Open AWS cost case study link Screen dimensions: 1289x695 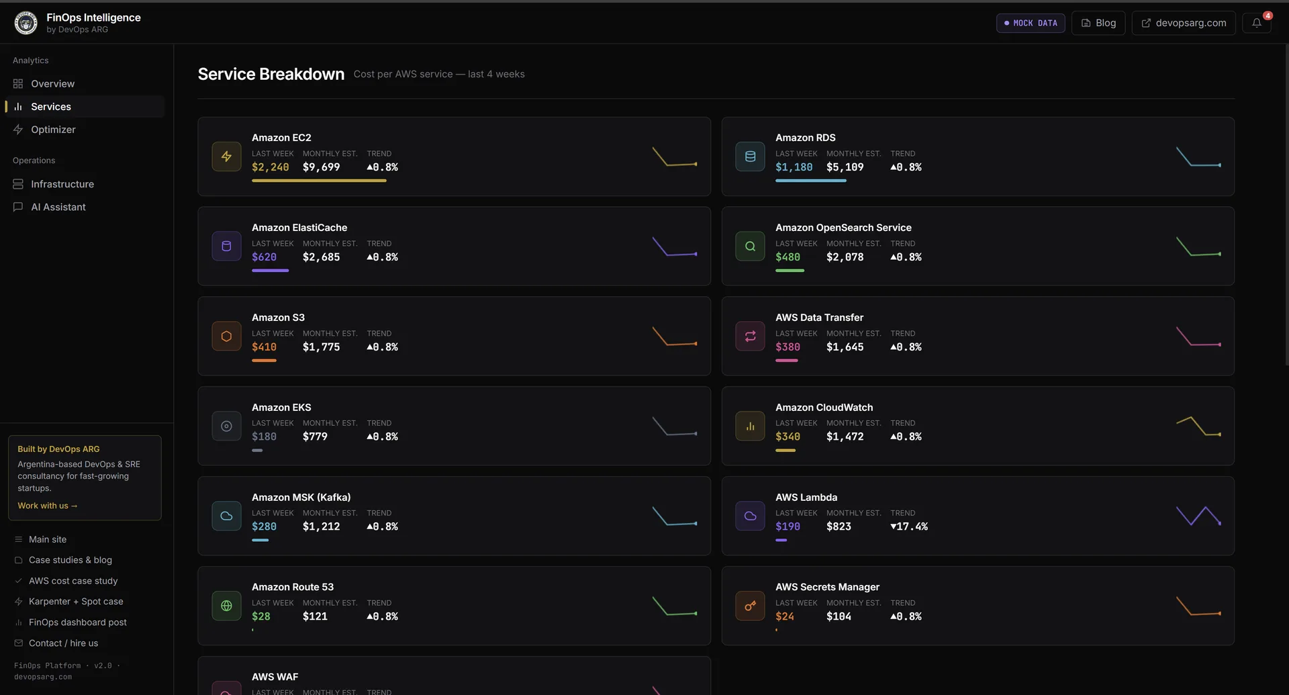[x=73, y=581]
